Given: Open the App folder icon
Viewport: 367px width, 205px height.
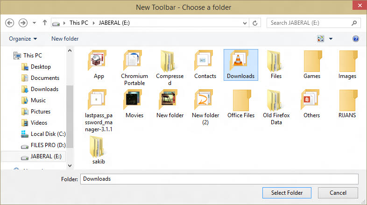Looking at the screenshot, I should click(x=98, y=60).
